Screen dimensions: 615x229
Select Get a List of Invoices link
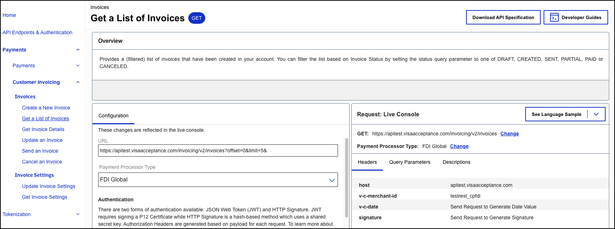coord(45,118)
